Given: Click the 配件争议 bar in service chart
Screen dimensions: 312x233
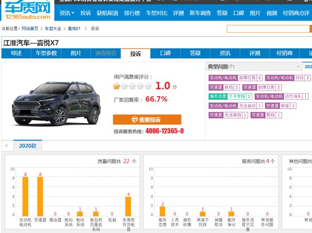Looking at the screenshot, I should (x=231, y=214).
